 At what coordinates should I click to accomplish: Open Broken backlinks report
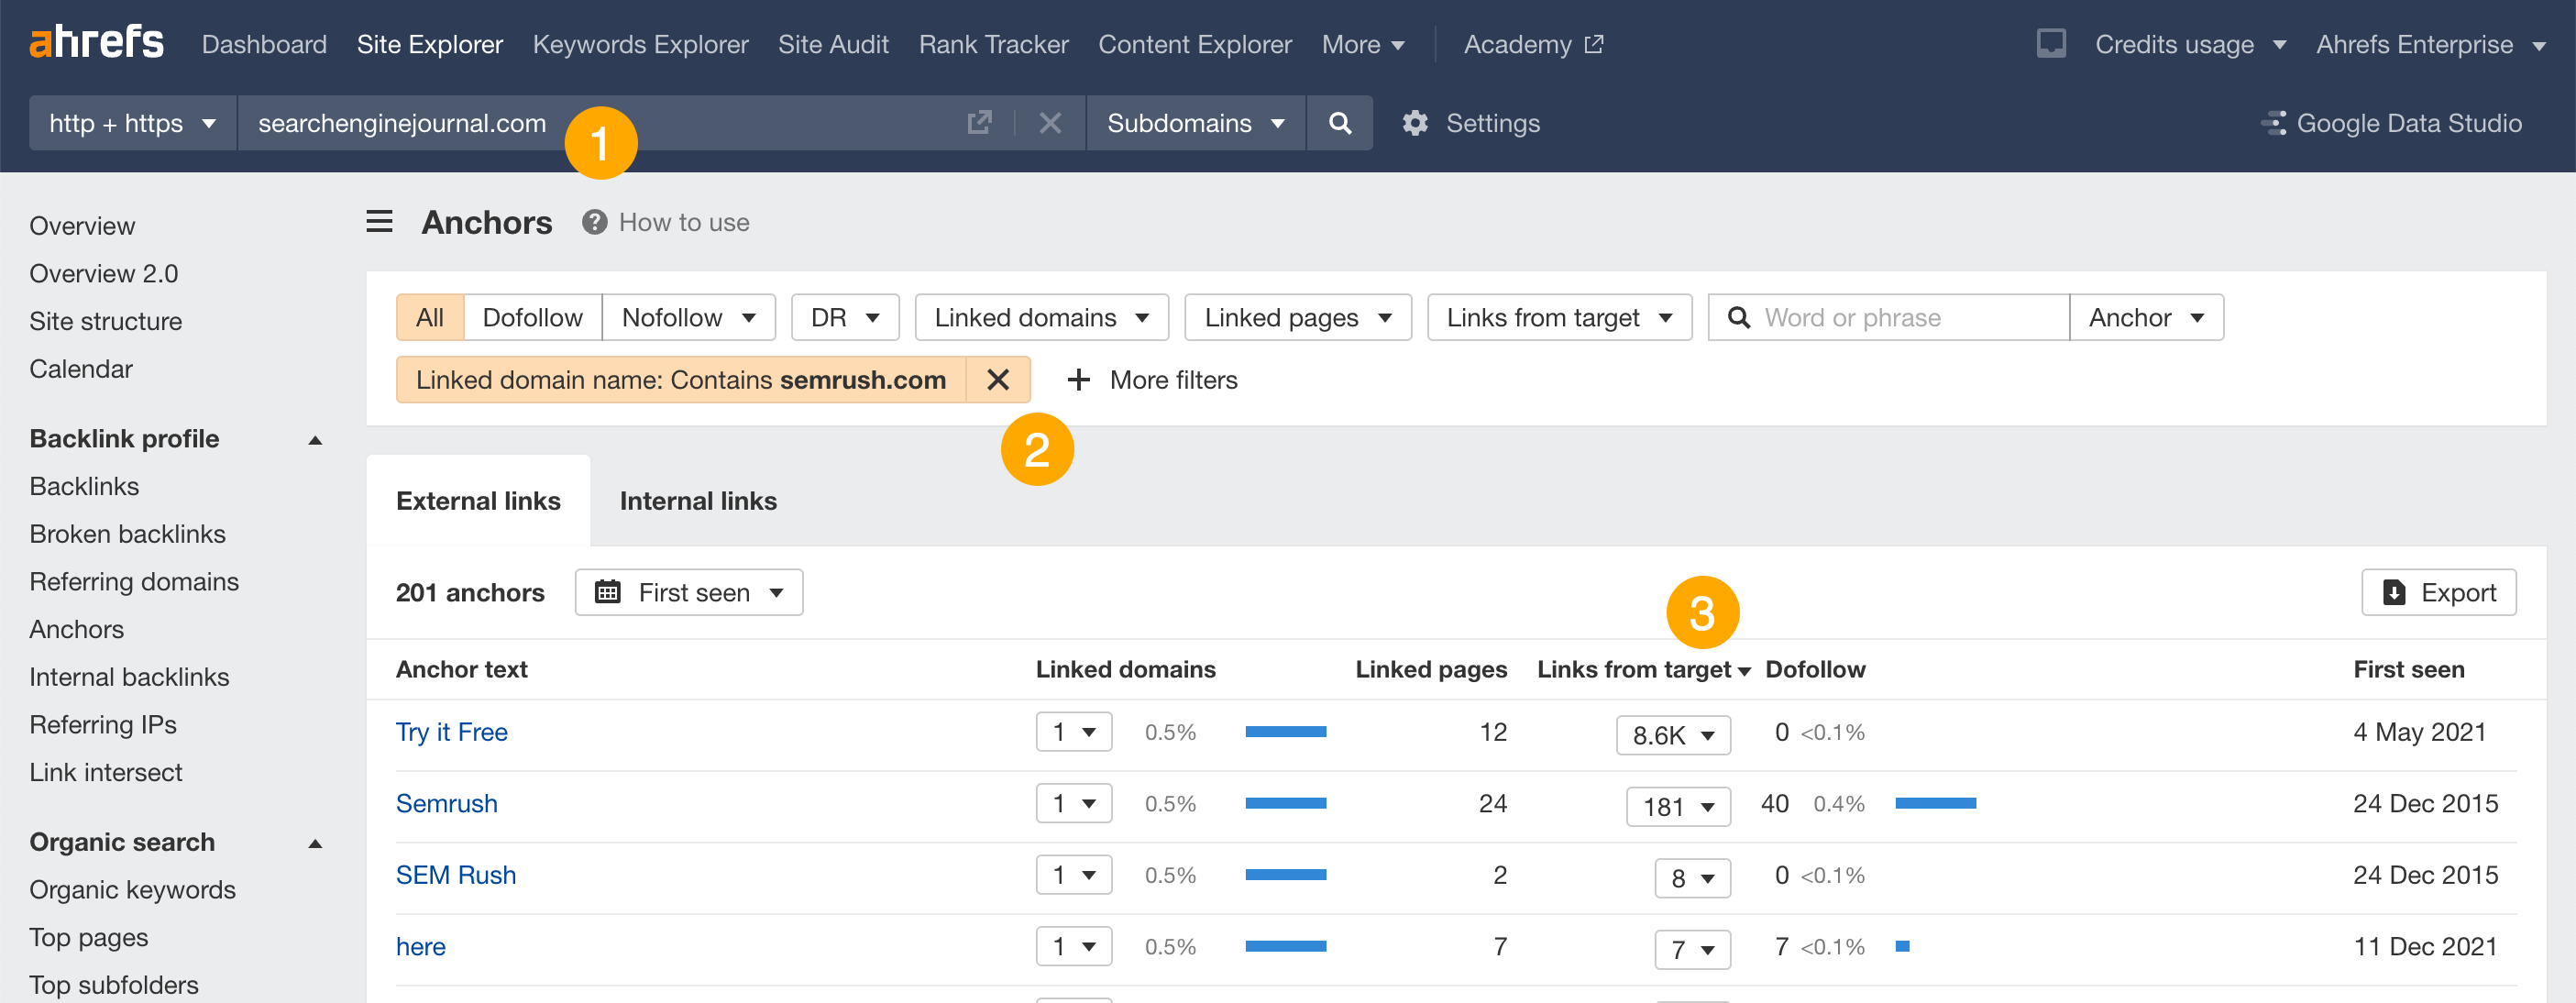pos(127,534)
